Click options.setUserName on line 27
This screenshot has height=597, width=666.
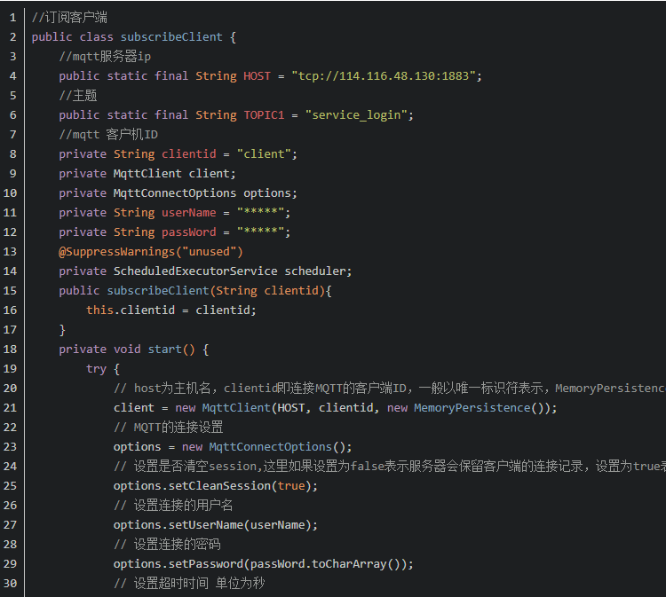tap(178, 525)
